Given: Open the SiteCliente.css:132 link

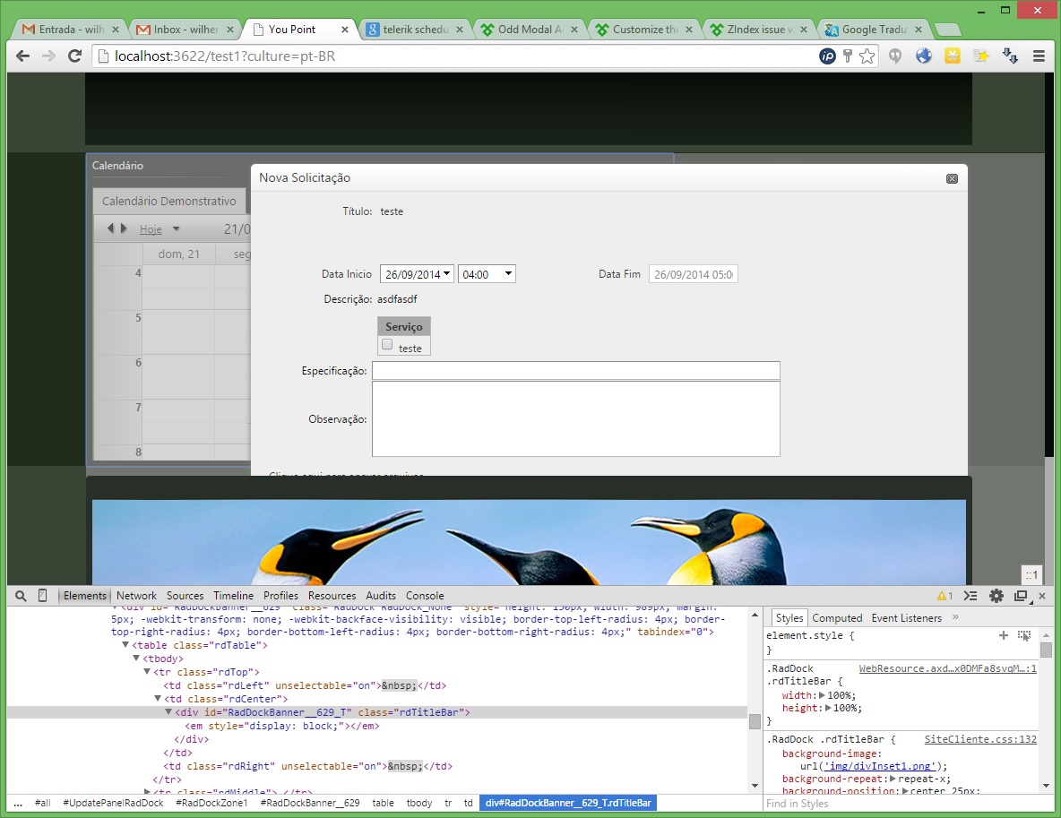Looking at the screenshot, I should pos(980,739).
